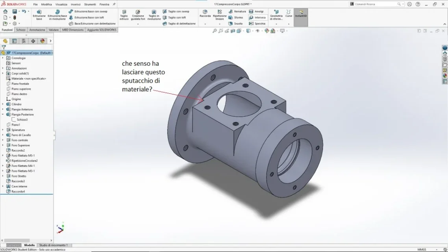Click the DisplayManager appearance icon

coord(43,41)
